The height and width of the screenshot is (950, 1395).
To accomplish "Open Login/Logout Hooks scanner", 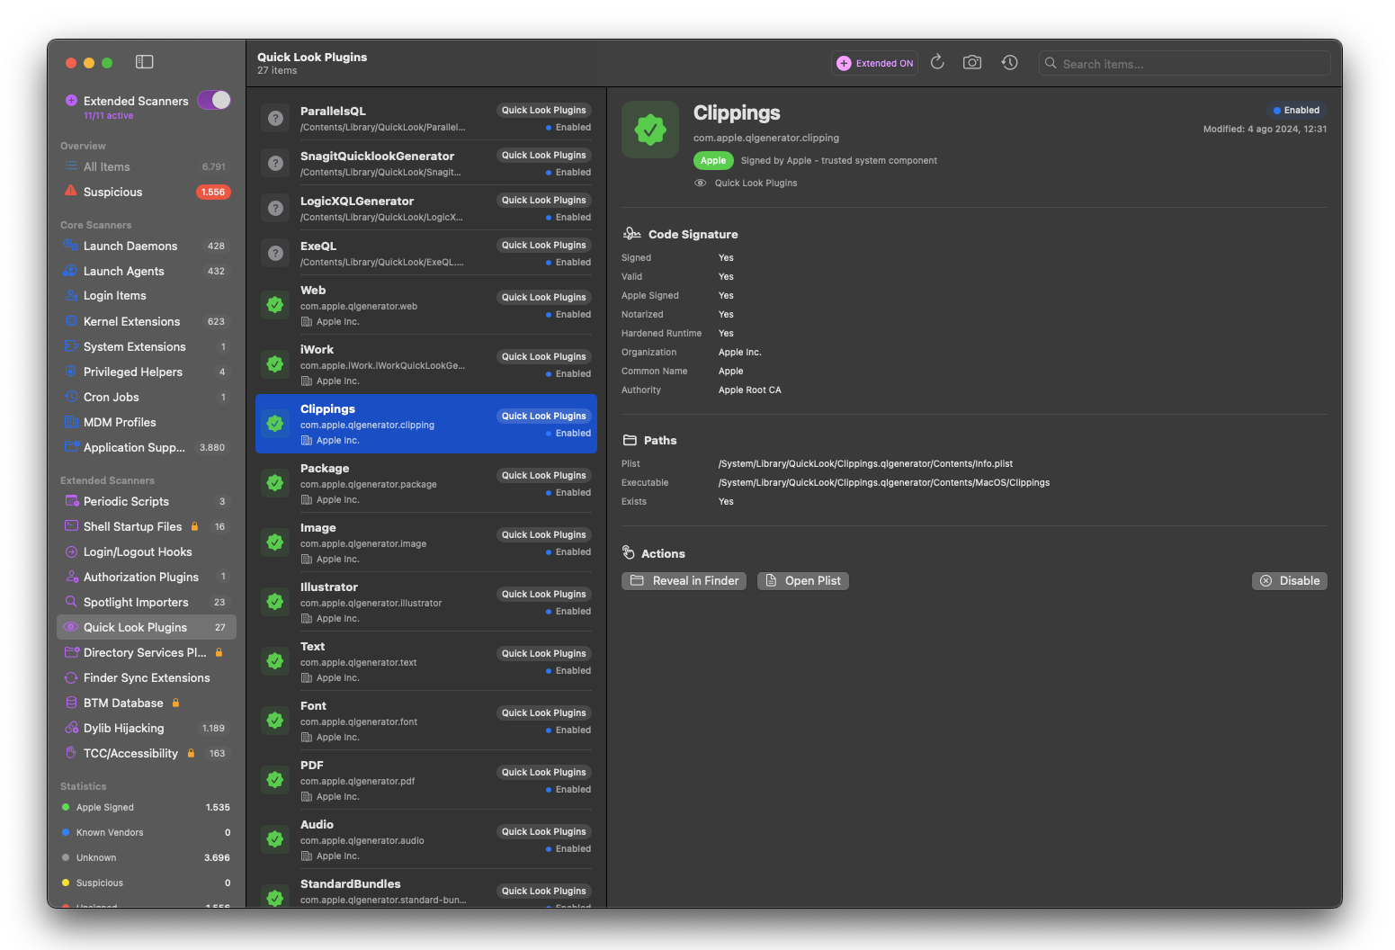I will tap(147, 551).
